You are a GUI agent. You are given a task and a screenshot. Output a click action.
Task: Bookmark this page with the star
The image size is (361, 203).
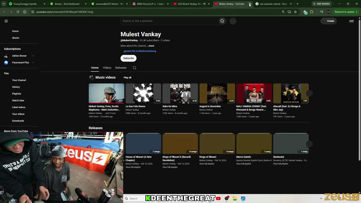[295, 12]
